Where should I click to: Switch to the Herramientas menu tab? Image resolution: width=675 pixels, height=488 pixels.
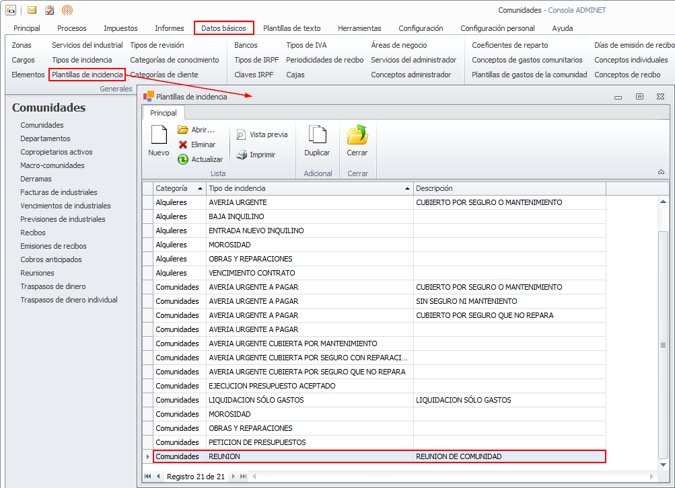tap(359, 28)
